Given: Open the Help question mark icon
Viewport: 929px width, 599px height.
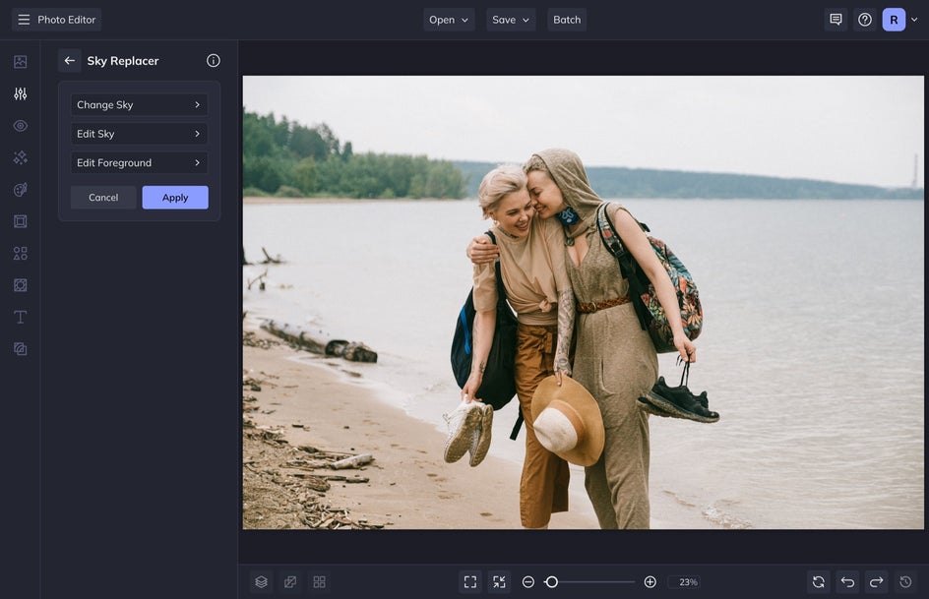Looking at the screenshot, I should point(865,20).
